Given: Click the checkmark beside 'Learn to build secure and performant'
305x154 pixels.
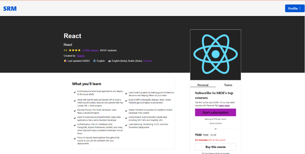Looking at the screenshot, I should 75,118.
